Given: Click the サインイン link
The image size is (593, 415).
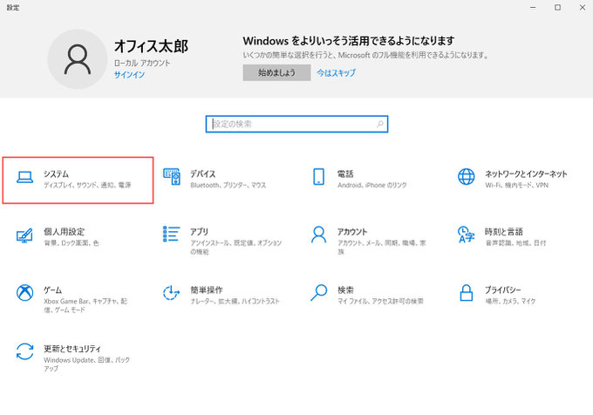Looking at the screenshot, I should coord(129,75).
